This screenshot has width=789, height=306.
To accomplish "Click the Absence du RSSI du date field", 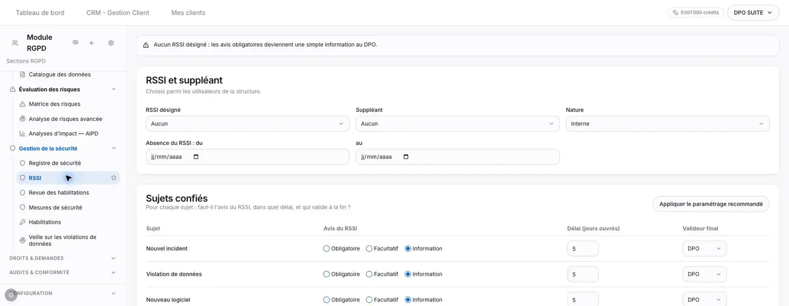I will [247, 157].
